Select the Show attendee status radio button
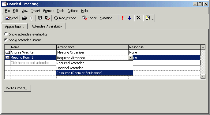This screenshot has width=210, height=115. coord(6,40)
